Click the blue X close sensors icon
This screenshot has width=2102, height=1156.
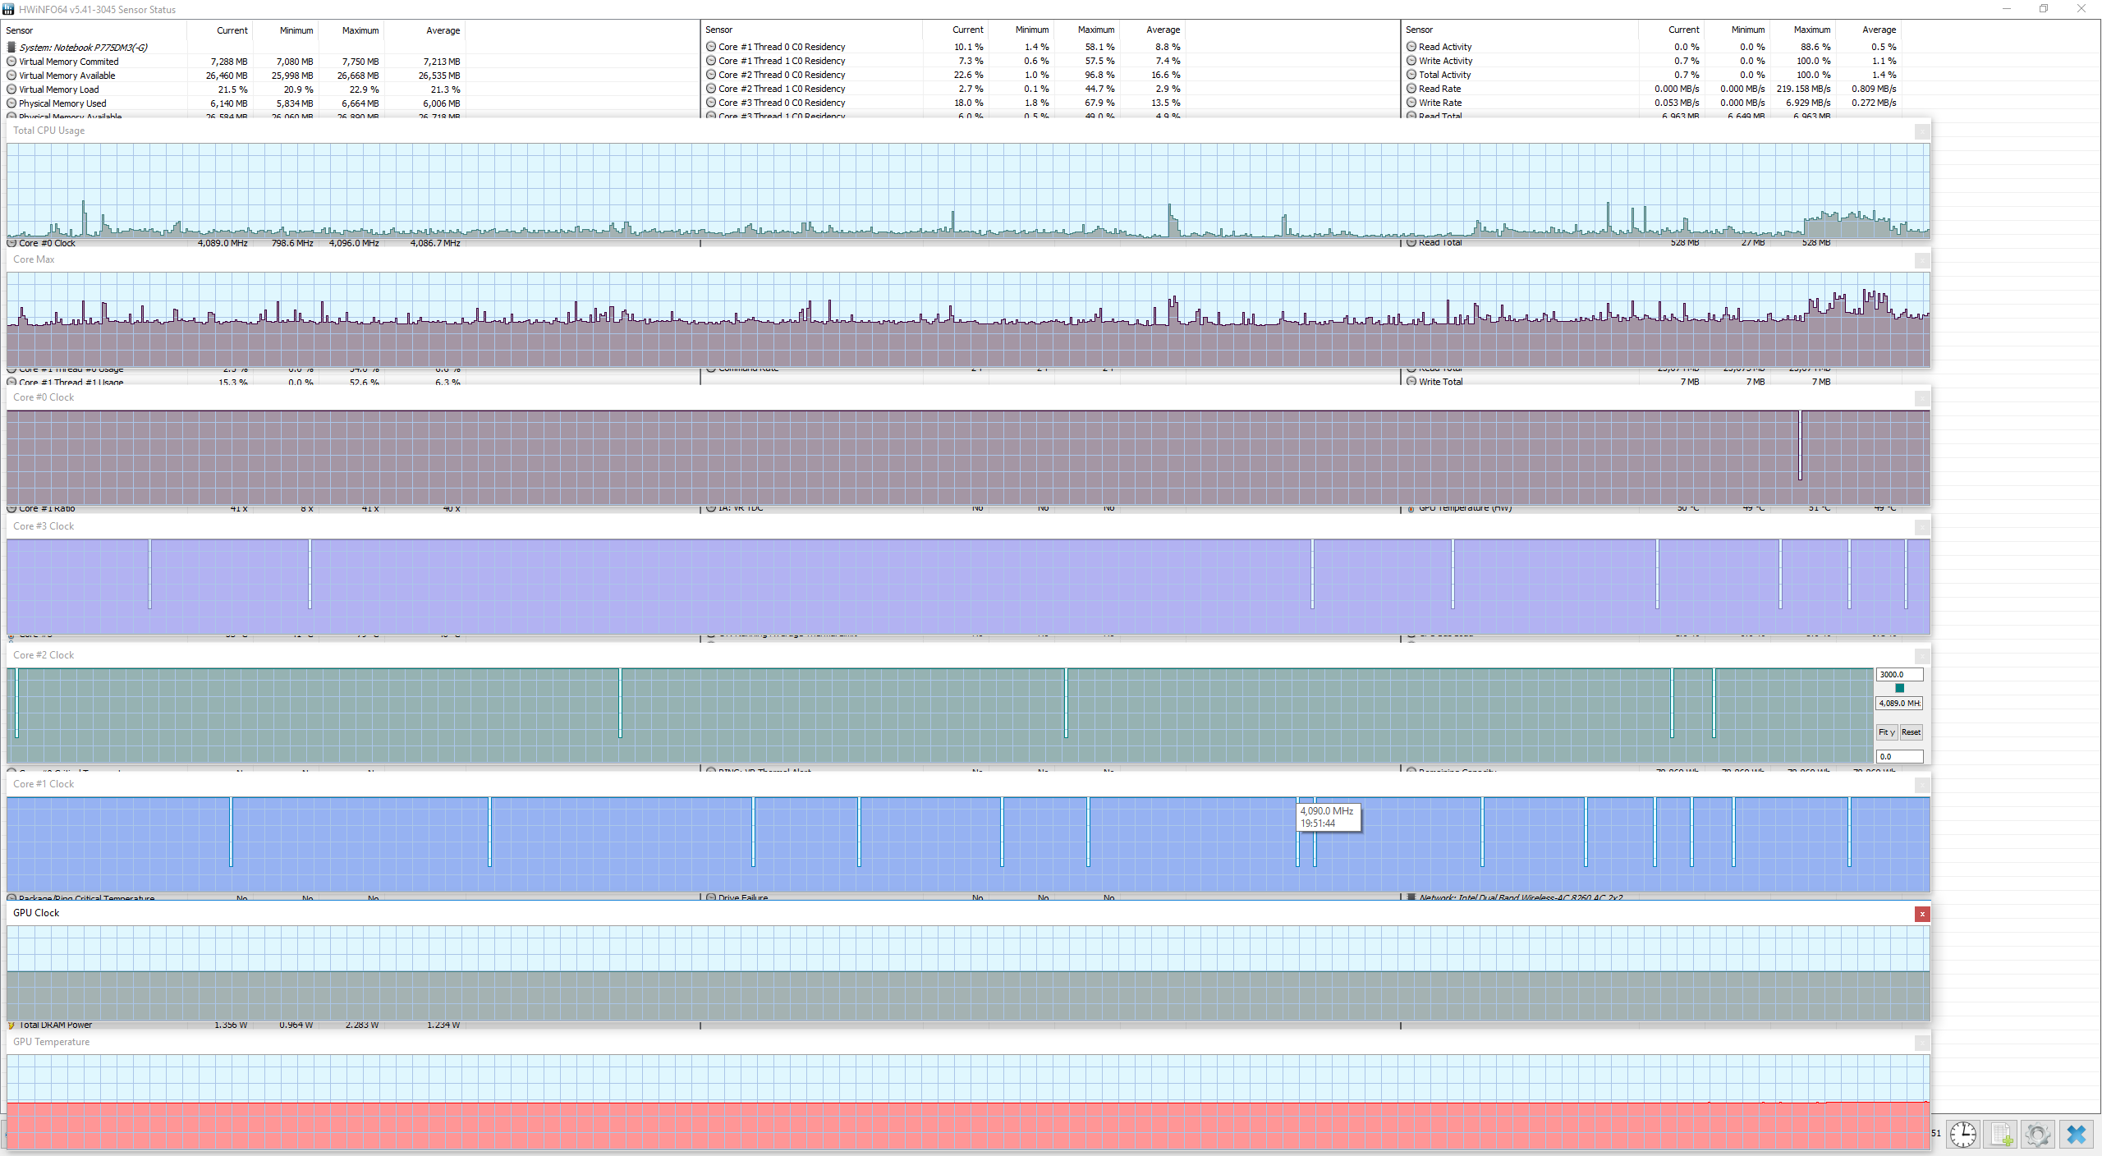[x=2077, y=1135]
